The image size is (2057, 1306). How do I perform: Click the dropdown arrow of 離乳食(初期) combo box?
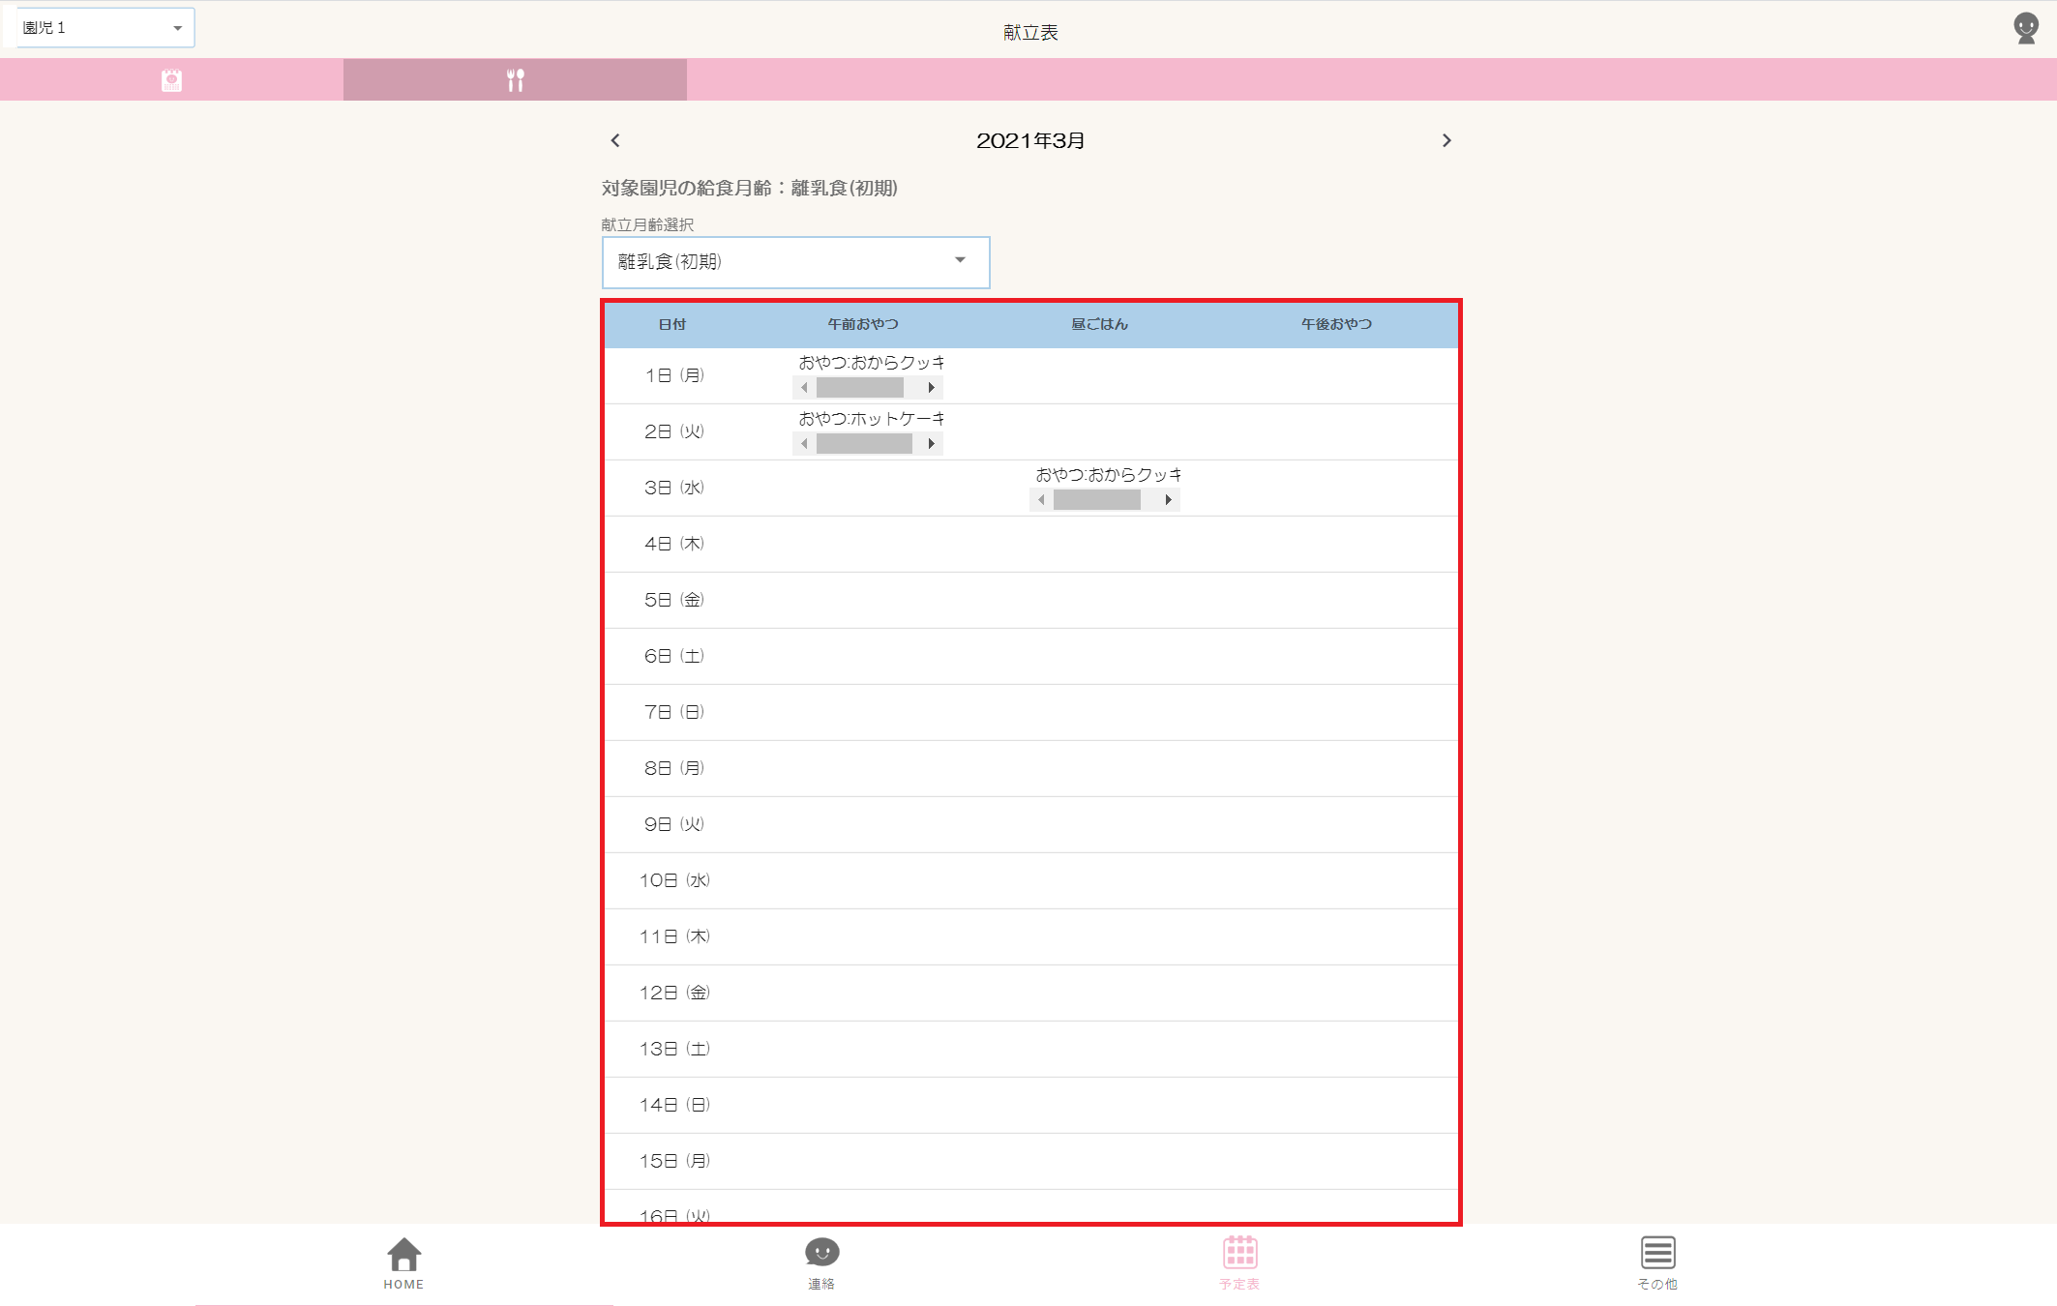tap(960, 260)
